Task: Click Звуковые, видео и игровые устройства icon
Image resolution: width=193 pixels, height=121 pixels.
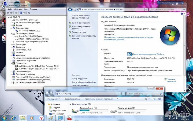Action: tap(14, 42)
